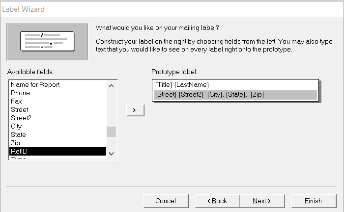This screenshot has width=344, height=212.
Task: Select the City field
Action: click(16, 126)
